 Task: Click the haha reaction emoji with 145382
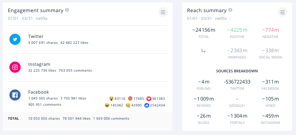click(107, 105)
